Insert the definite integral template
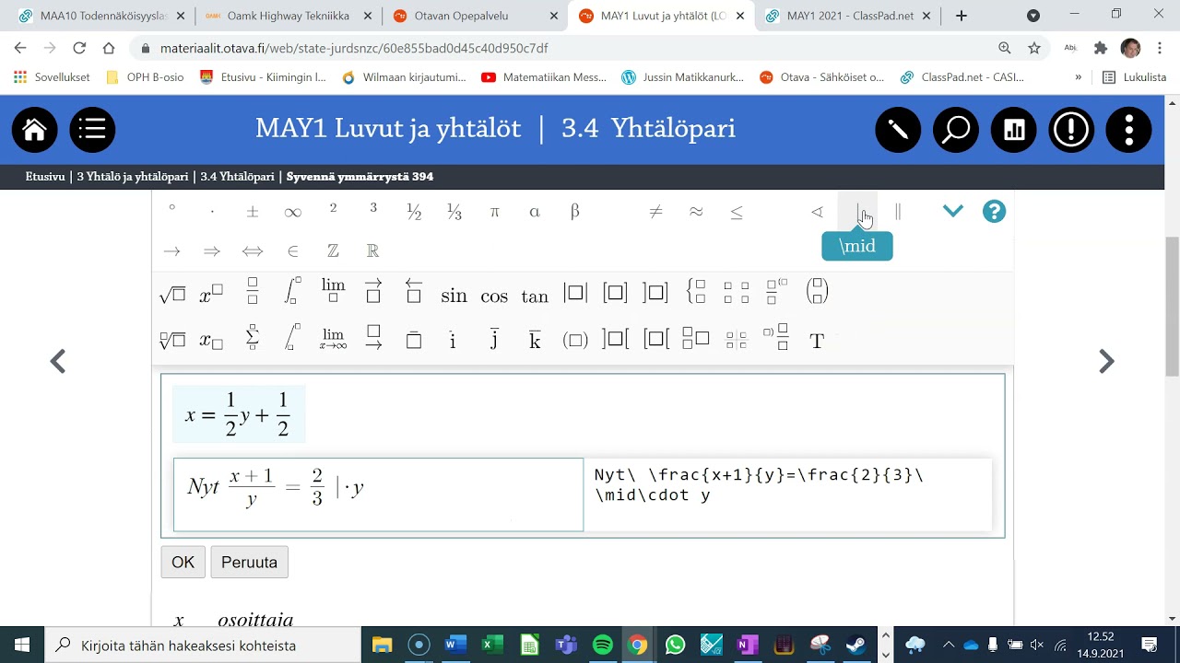1180x663 pixels. click(292, 292)
